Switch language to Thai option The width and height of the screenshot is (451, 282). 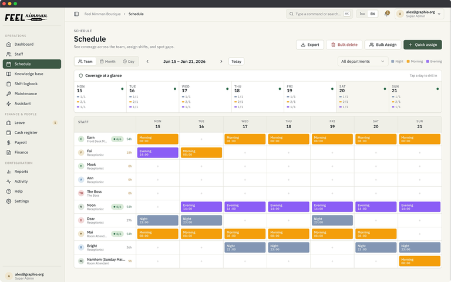pos(362,14)
